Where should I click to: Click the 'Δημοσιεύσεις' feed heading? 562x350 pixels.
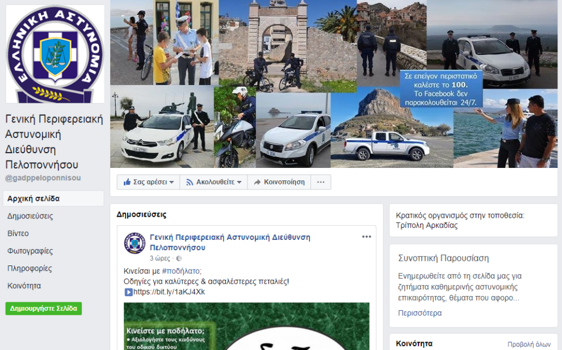[x=141, y=214]
